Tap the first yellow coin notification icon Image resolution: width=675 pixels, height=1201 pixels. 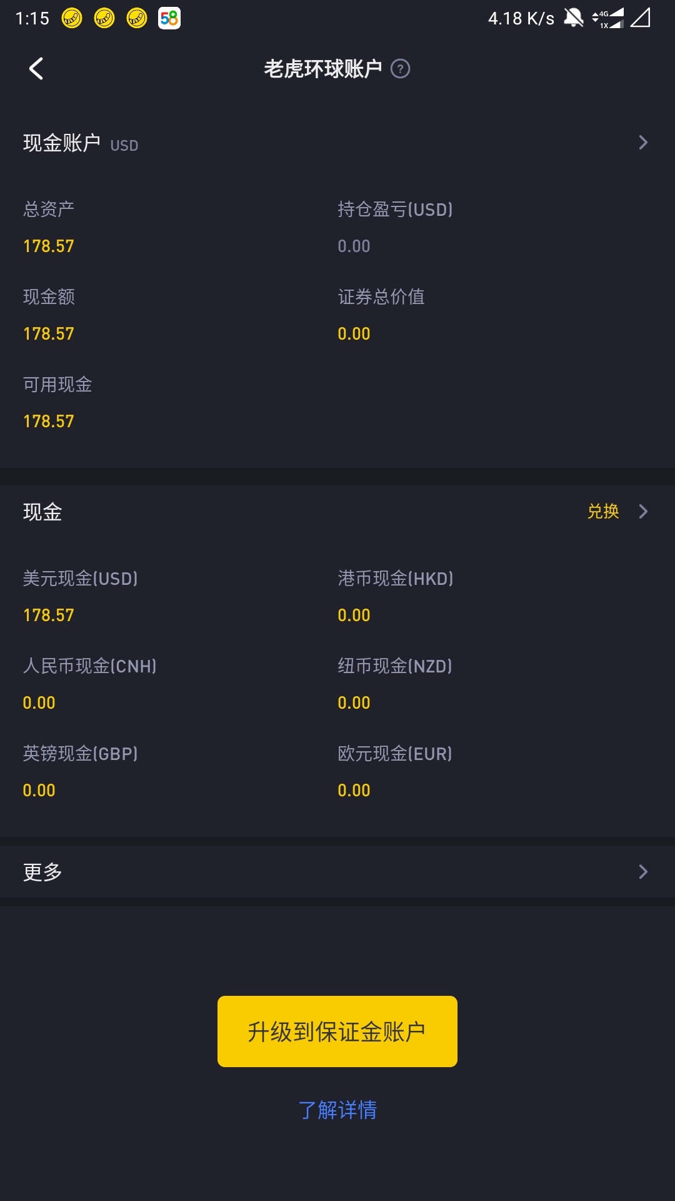pos(72,18)
